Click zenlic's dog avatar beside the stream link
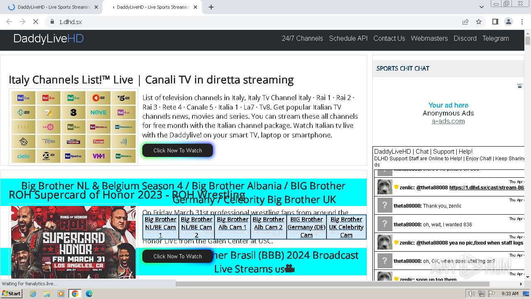 click(385, 187)
